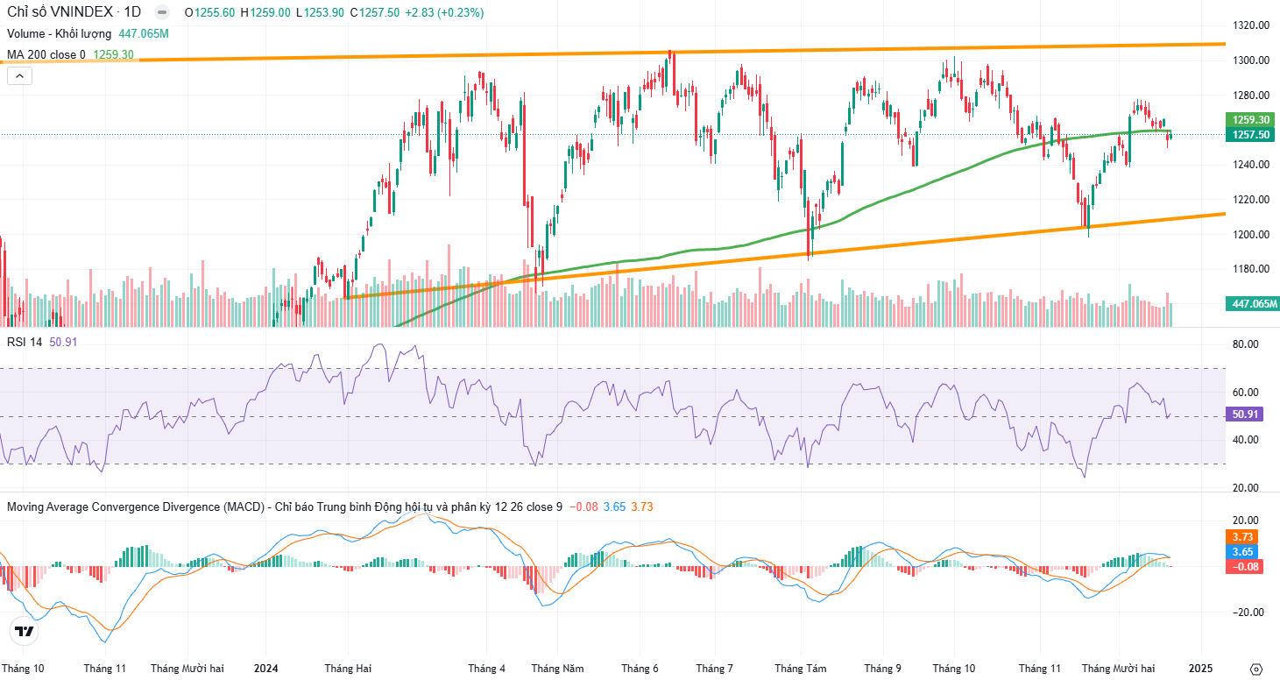Click the 80.00 RSI scale label
The width and height of the screenshot is (1280, 680).
pyautogui.click(x=1246, y=344)
